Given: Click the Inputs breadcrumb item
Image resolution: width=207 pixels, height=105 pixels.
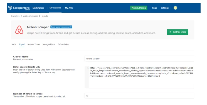Looking at the screenshot, I should pos(45,16).
